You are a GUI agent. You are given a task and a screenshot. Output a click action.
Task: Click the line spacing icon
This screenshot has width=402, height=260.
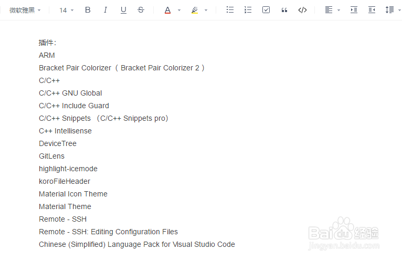pos(389,10)
